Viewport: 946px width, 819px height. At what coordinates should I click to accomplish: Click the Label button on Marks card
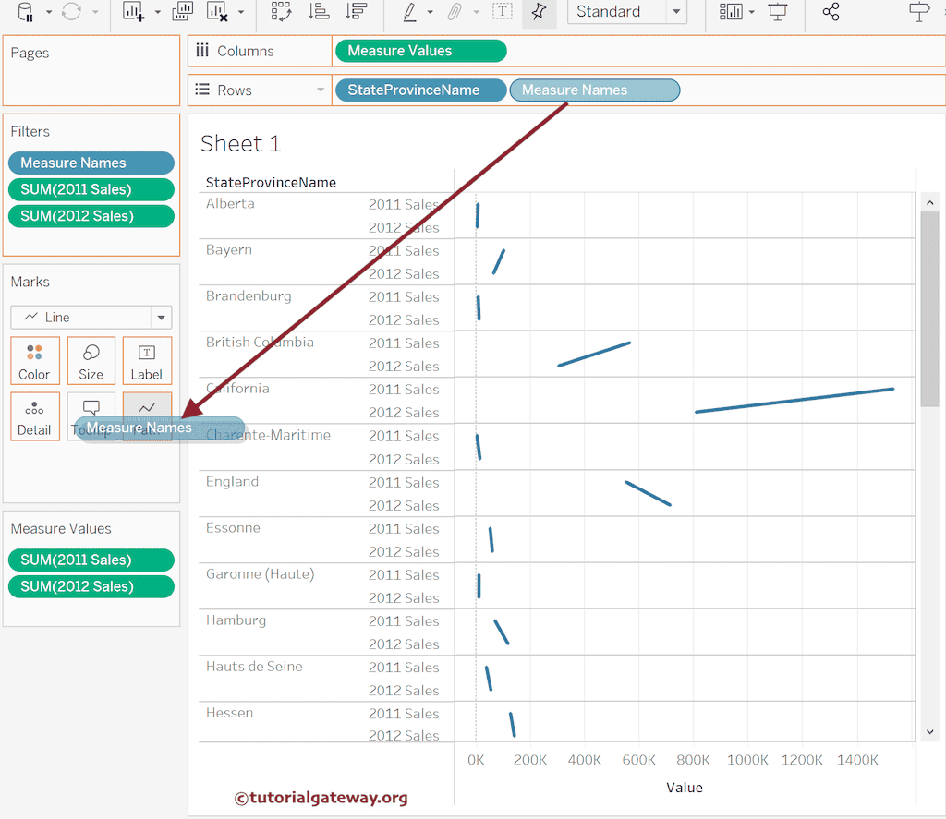(147, 361)
